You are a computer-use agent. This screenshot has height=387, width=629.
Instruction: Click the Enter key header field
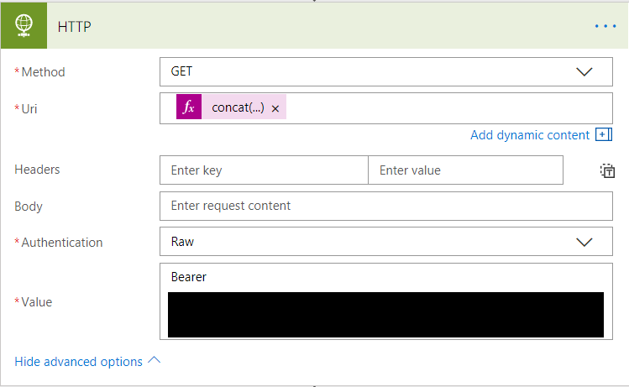264,170
